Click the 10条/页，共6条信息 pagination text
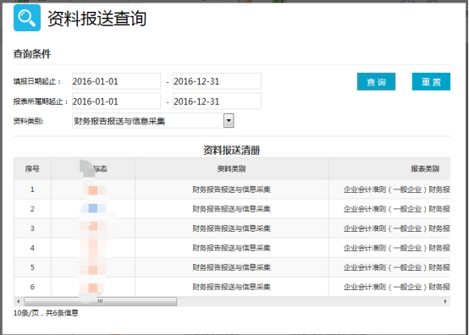Viewport: 469px width, 335px height. pos(46,313)
